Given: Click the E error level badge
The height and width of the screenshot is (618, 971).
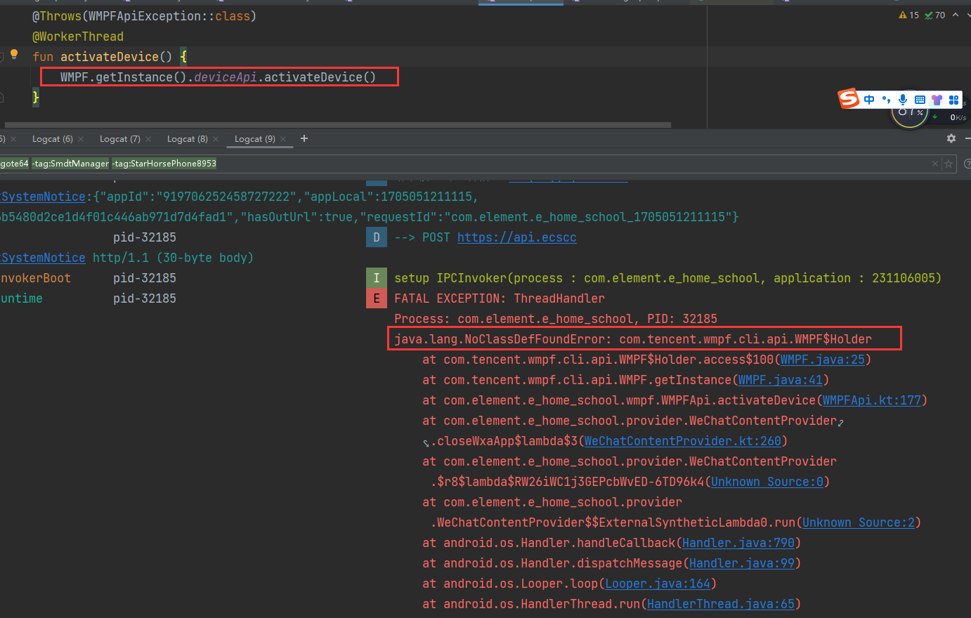Looking at the screenshot, I should coord(377,298).
